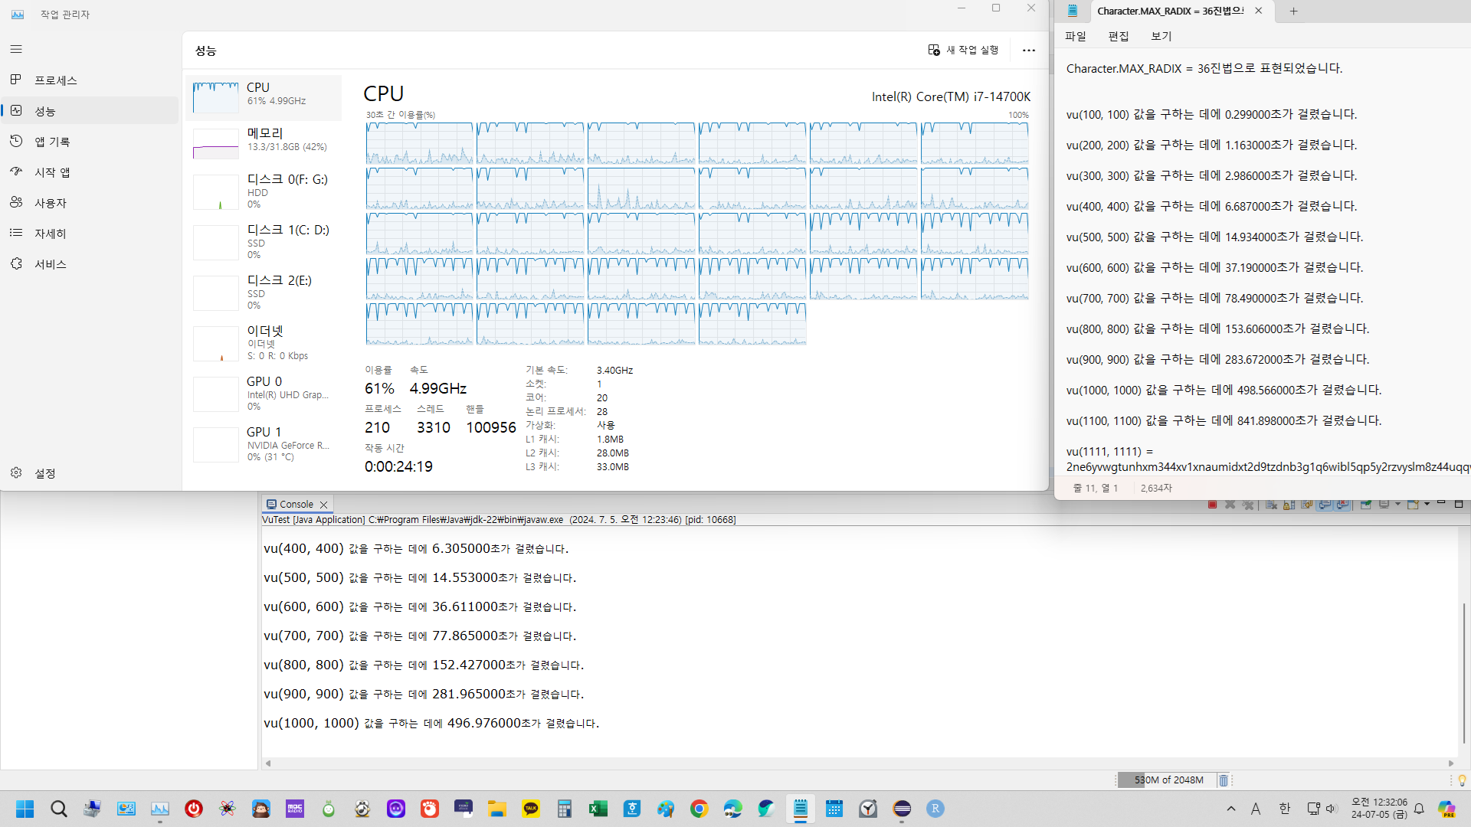Expand the Open Console dropdown arrow

pos(1427,504)
